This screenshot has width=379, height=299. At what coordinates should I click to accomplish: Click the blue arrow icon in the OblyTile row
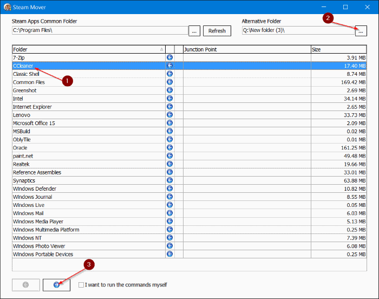coord(170,139)
